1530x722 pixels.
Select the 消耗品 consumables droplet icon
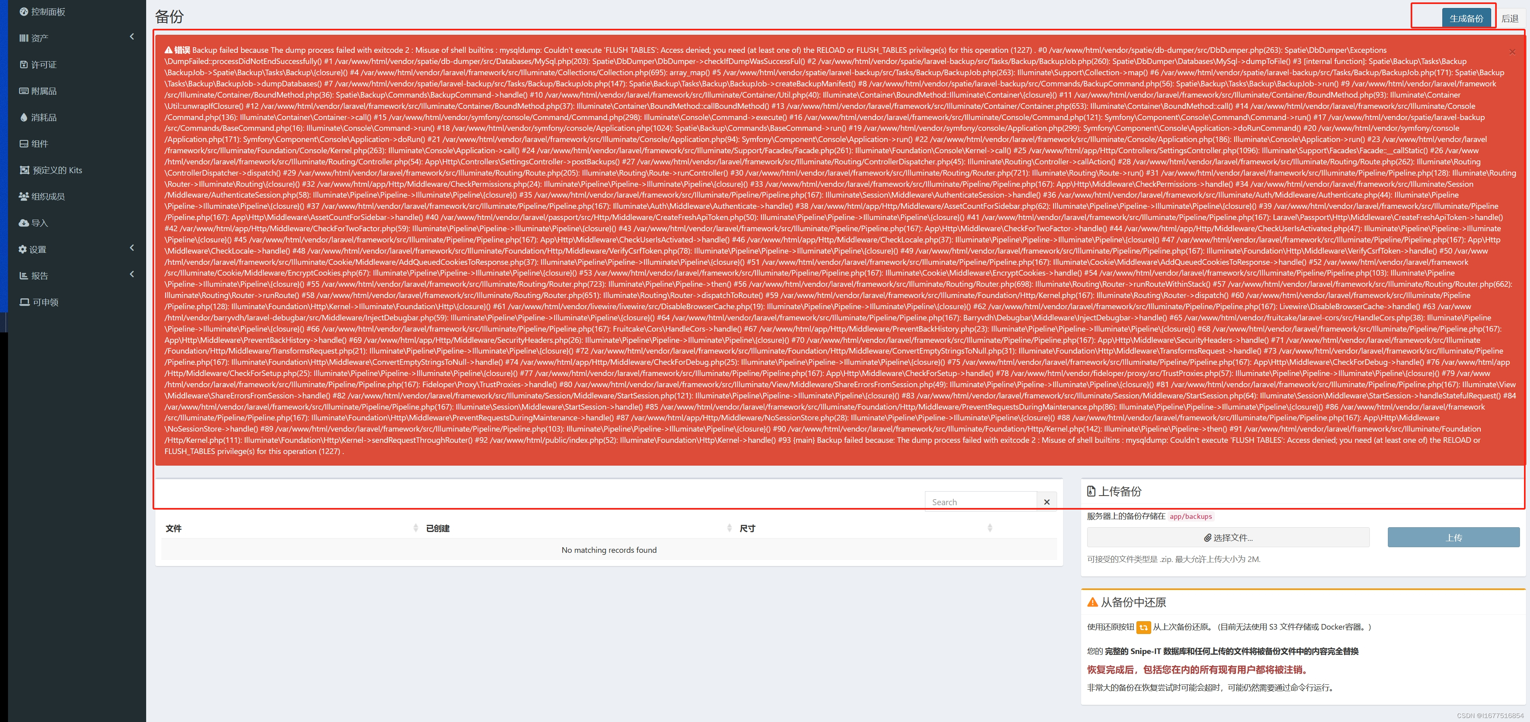23,118
